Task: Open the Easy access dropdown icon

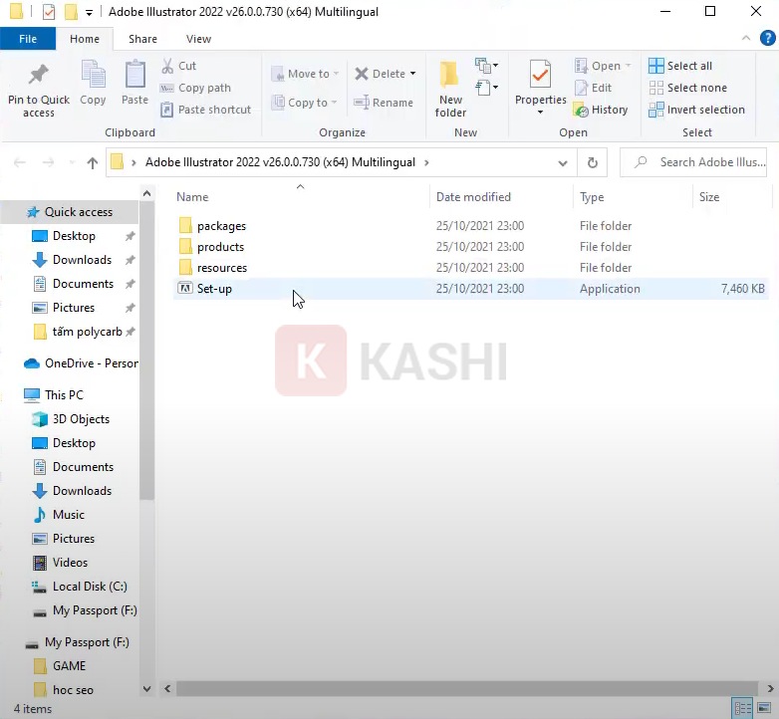Action: [x=486, y=88]
